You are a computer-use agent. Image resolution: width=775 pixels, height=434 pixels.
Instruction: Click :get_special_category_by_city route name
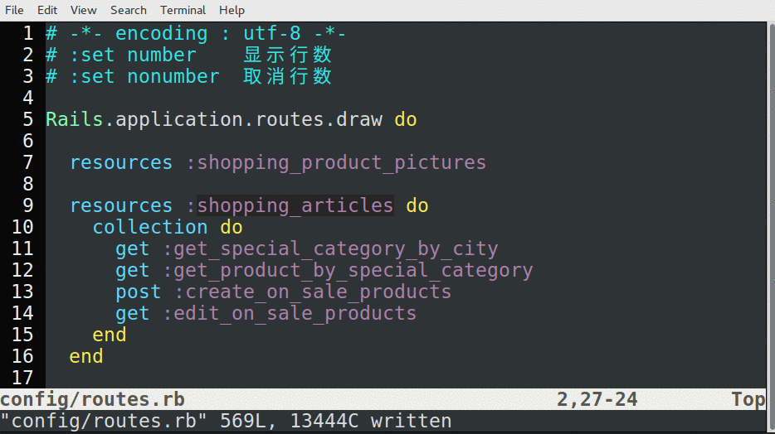coord(330,248)
